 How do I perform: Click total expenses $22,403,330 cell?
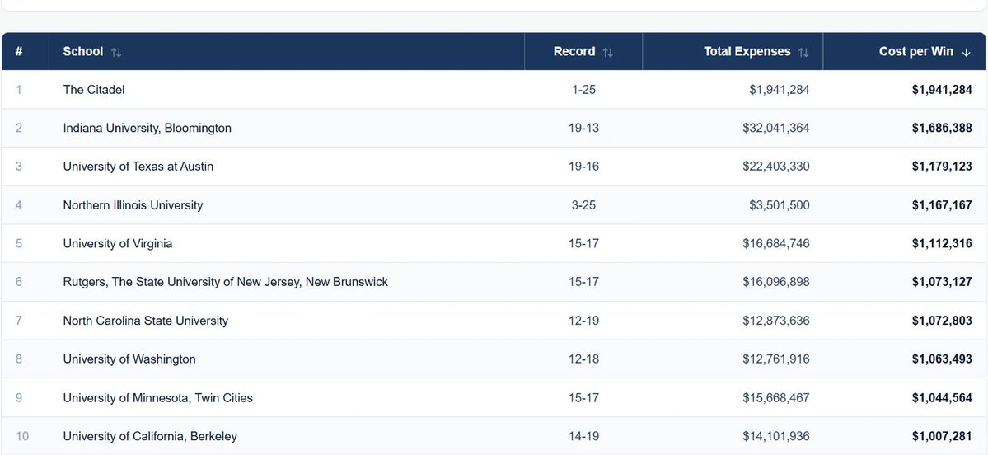click(775, 167)
